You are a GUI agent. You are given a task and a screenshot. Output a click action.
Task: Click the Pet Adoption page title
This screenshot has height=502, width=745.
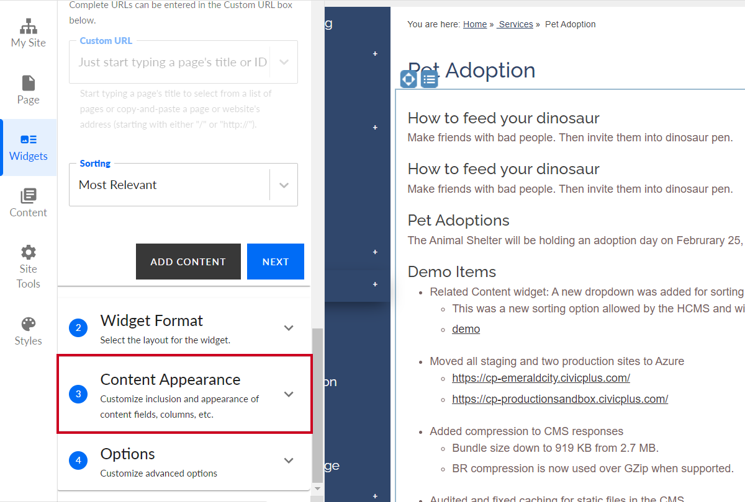tap(472, 70)
